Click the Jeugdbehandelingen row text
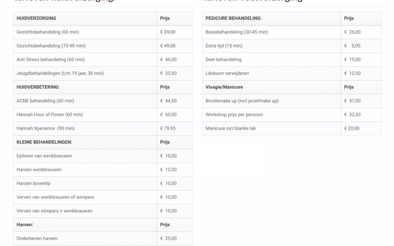 [60, 73]
